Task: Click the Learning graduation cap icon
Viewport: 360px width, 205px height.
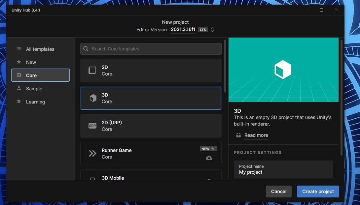Action: tap(19, 102)
